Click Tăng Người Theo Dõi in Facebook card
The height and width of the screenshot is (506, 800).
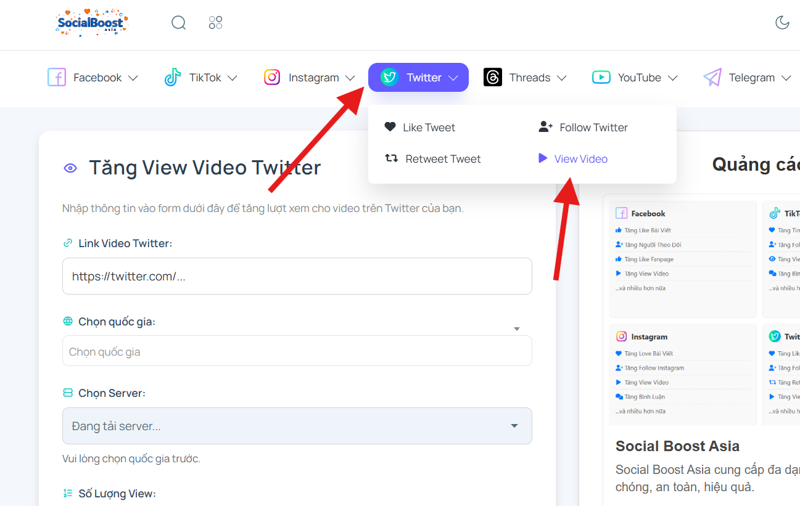pyautogui.click(x=653, y=245)
